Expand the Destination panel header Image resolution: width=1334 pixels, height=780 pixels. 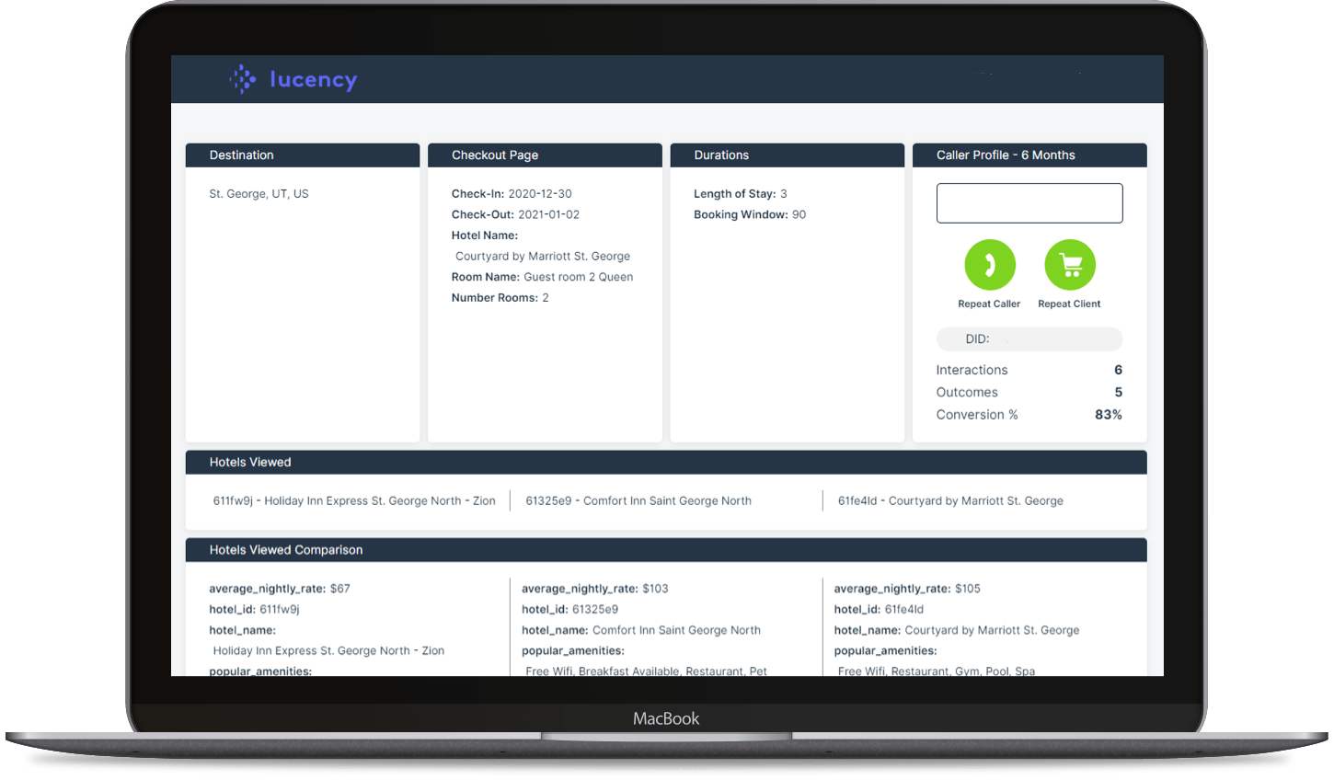click(x=302, y=155)
